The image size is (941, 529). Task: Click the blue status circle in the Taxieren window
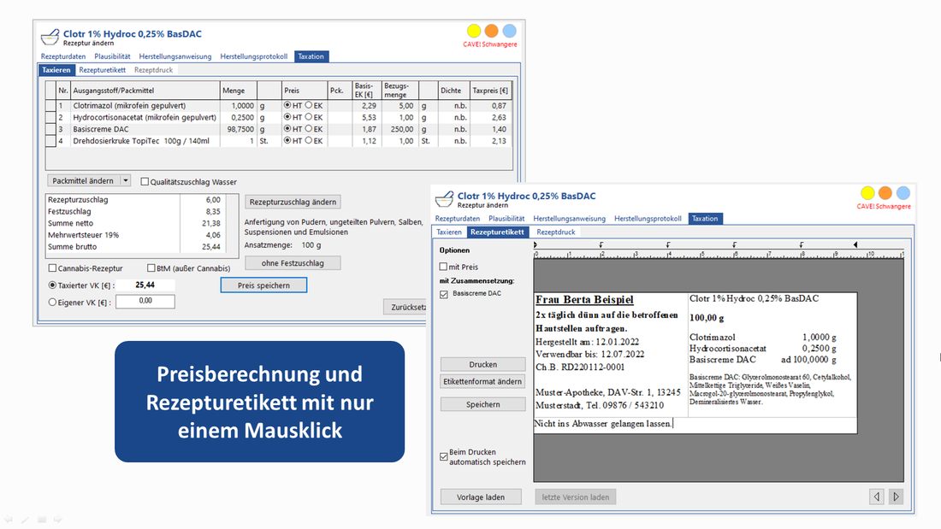(510, 31)
